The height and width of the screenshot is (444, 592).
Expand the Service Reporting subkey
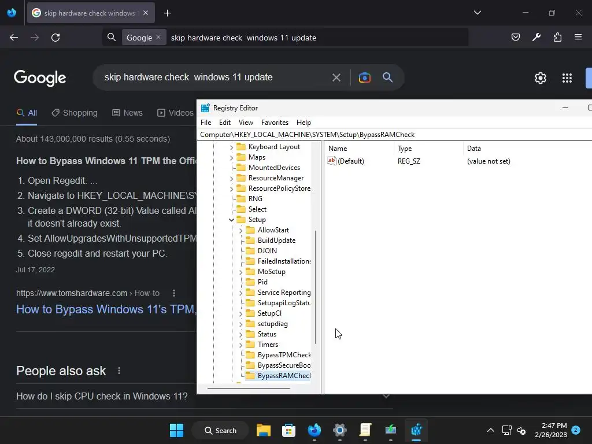click(241, 293)
